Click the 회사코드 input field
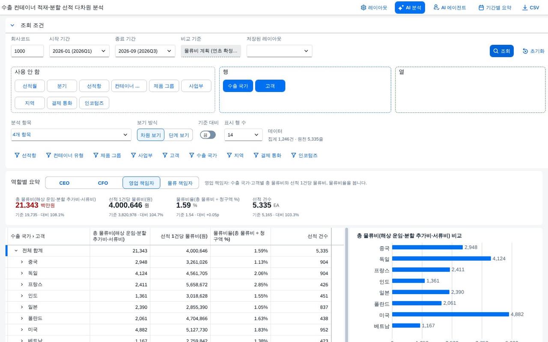Screen dimensions: 548x342 click(x=27, y=51)
